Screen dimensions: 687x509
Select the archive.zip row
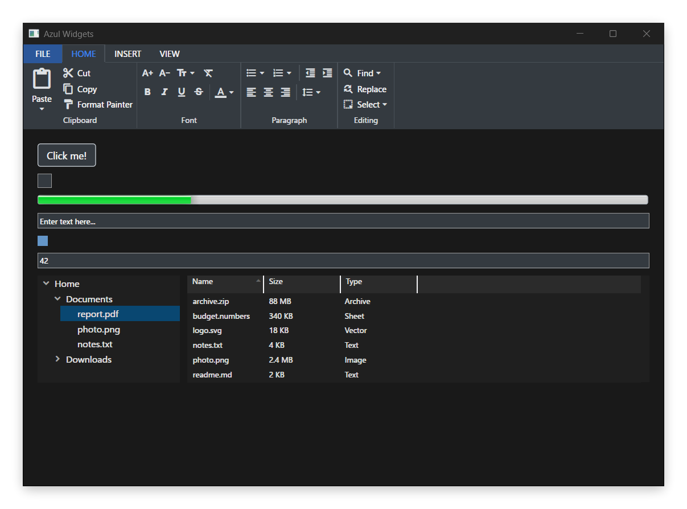(x=414, y=301)
